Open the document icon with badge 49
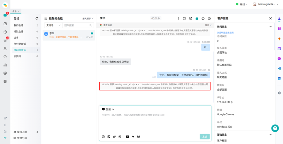Viewport: 283px width, 144px height. point(5,40)
